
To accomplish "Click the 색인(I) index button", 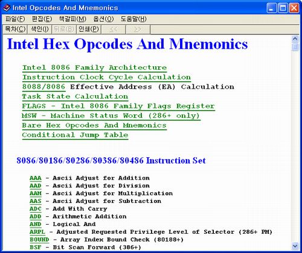I will point(40,30).
